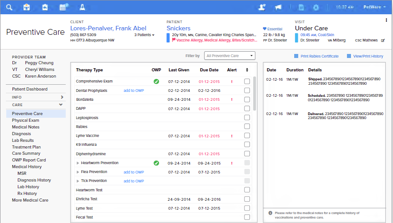
Task: Open Rx History in sidebar
Action: 27,194
